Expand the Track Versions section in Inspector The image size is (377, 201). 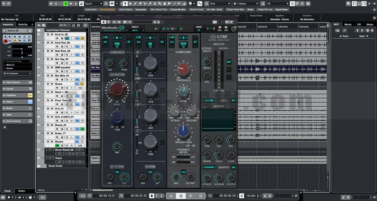click(17, 82)
